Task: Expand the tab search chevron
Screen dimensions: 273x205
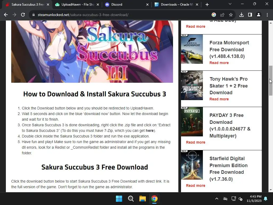Action: tap(230, 4)
